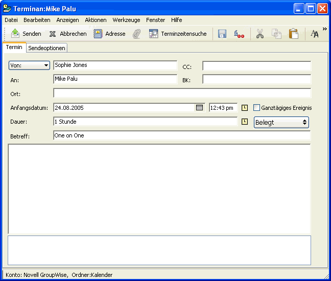Click the Ort location field
This screenshot has width=331, height=281.
pos(182,93)
